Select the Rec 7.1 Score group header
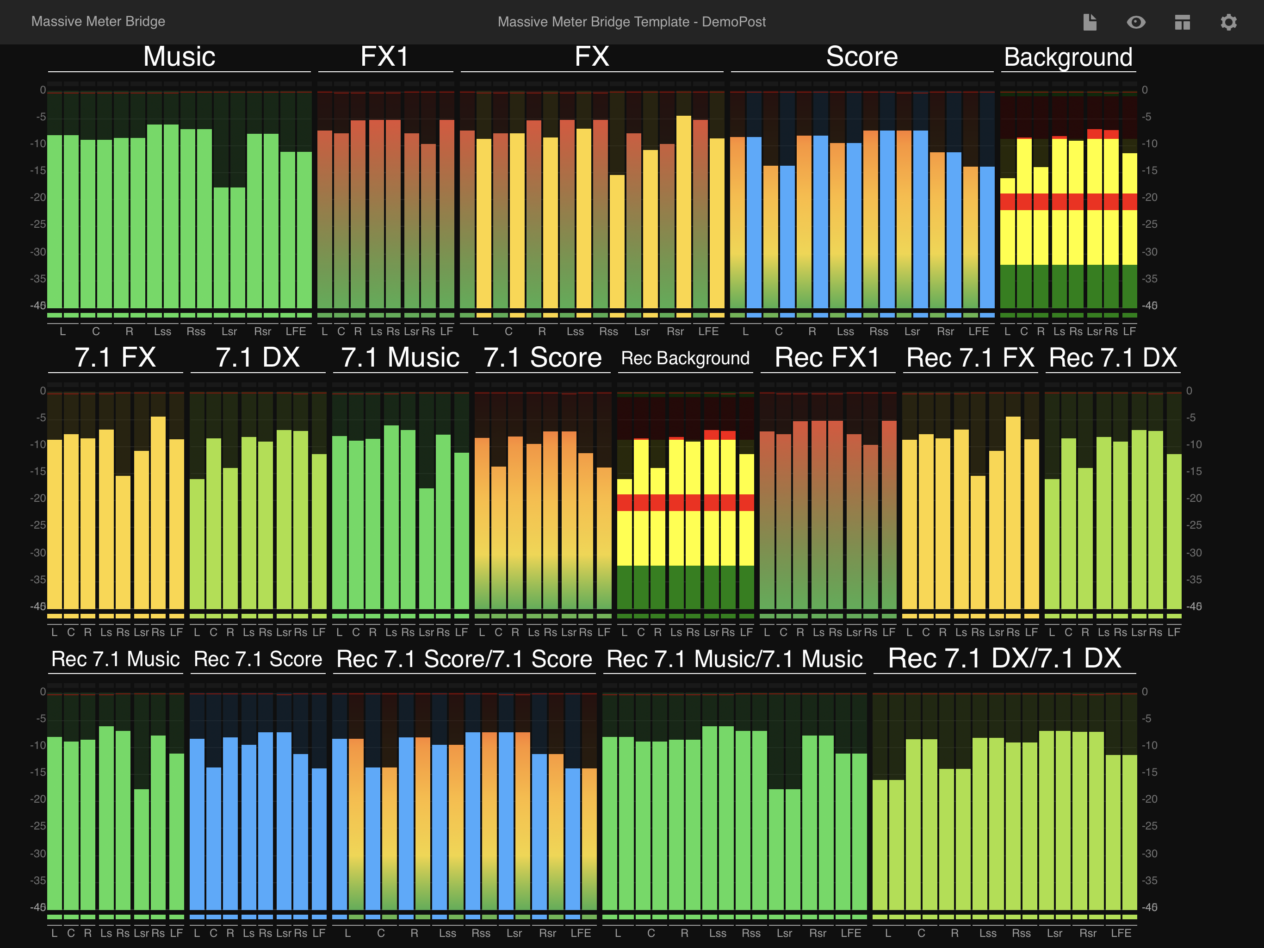Screen dimensions: 1264x948 [258, 659]
